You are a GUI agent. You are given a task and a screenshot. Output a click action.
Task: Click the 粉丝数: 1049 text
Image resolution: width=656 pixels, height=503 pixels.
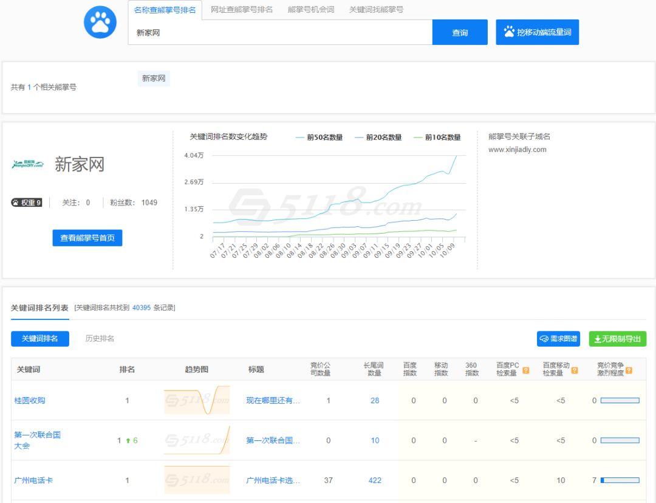pyautogui.click(x=134, y=203)
